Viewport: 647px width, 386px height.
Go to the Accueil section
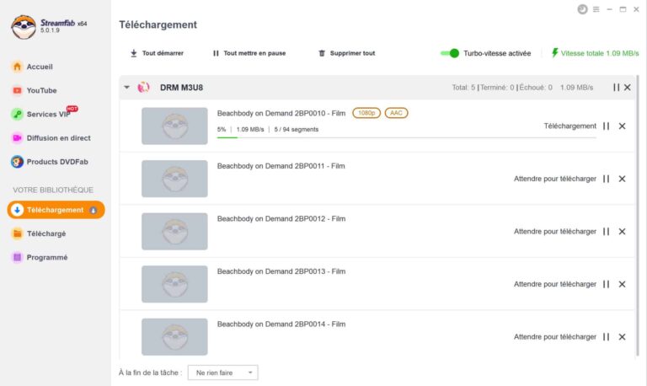tap(40, 67)
